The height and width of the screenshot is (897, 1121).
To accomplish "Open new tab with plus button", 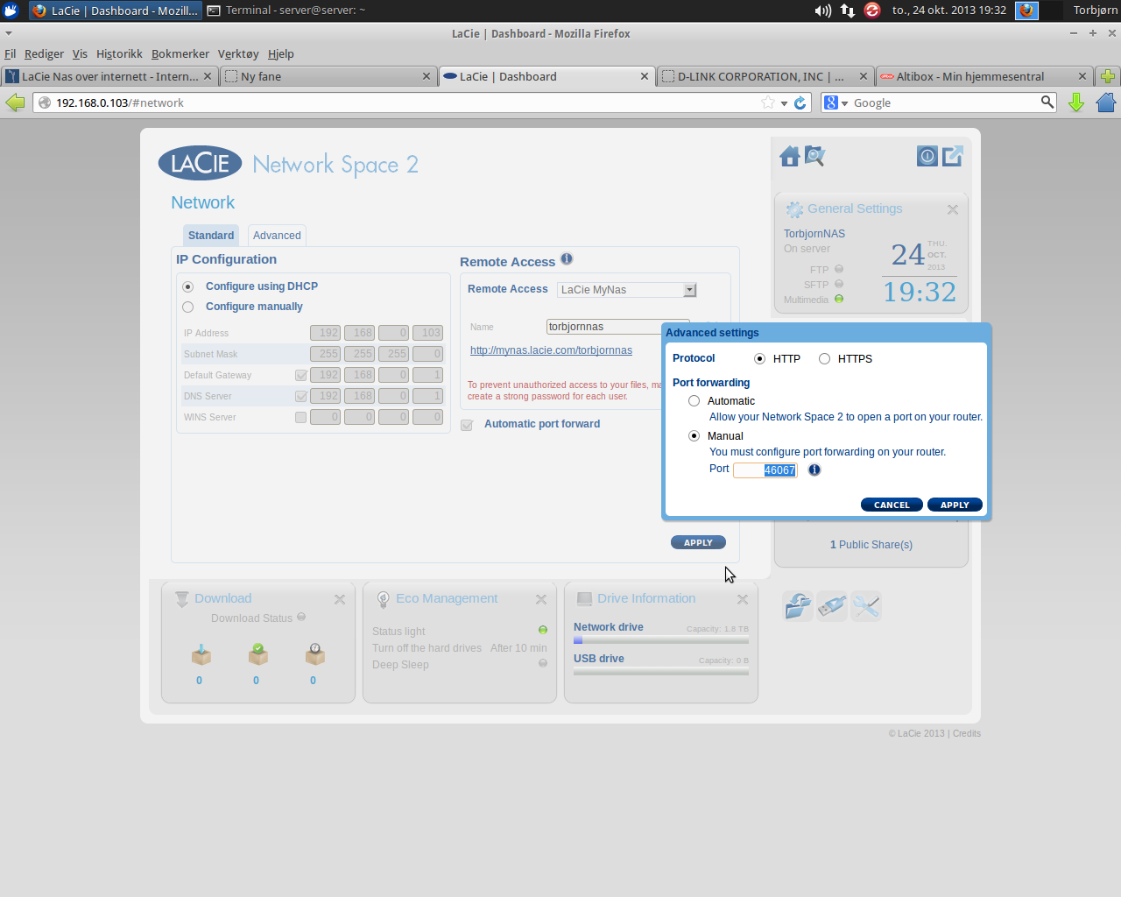I will [x=1108, y=76].
